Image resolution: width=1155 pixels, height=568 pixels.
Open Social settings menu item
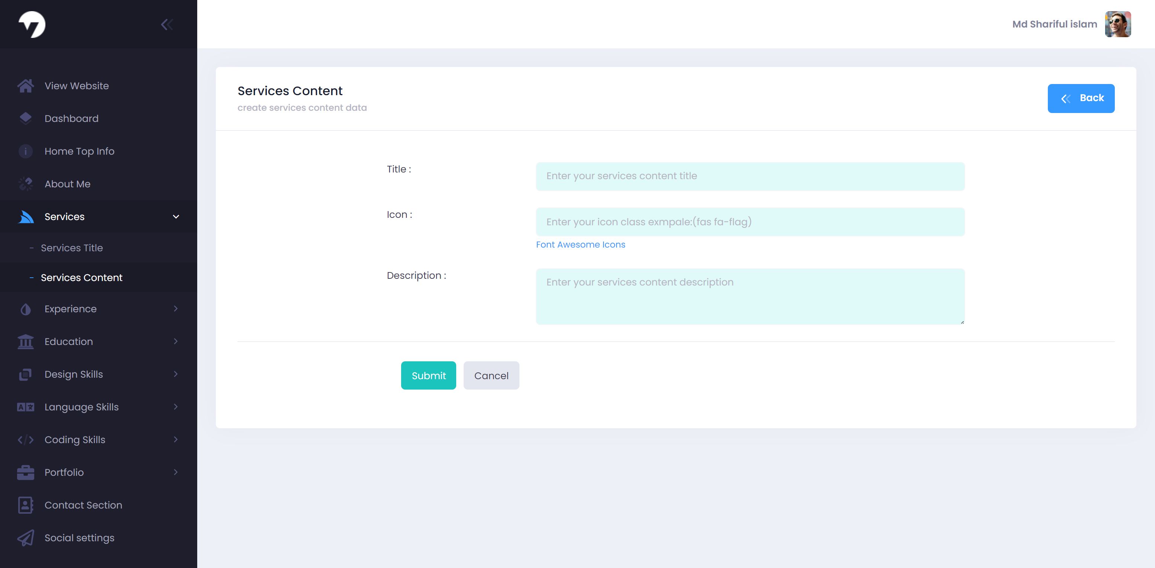[x=99, y=538]
